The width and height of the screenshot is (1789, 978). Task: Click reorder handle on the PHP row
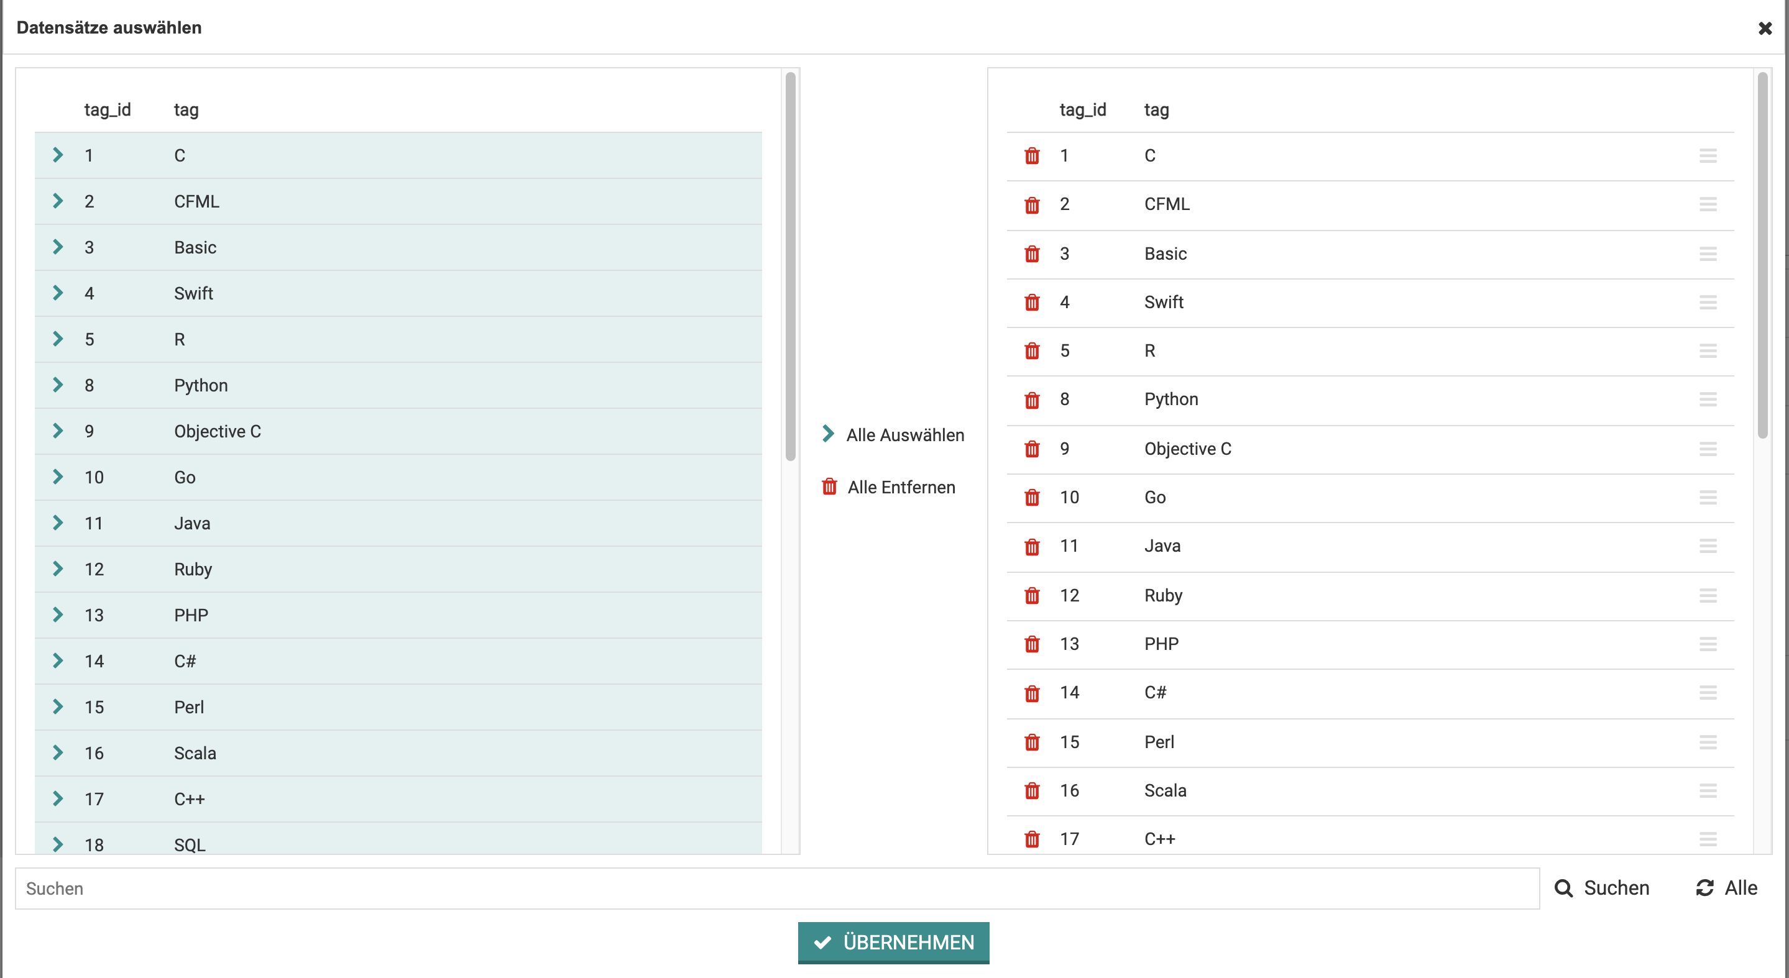pyautogui.click(x=1708, y=644)
